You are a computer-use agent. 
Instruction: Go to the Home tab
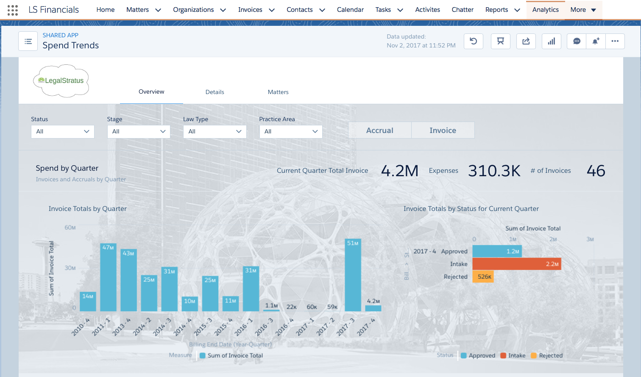click(x=106, y=10)
